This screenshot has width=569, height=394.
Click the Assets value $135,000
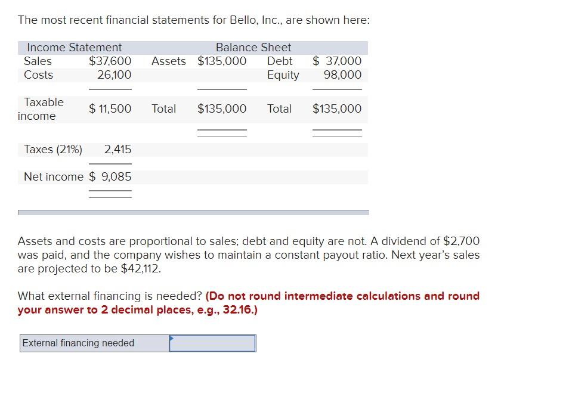[222, 61]
